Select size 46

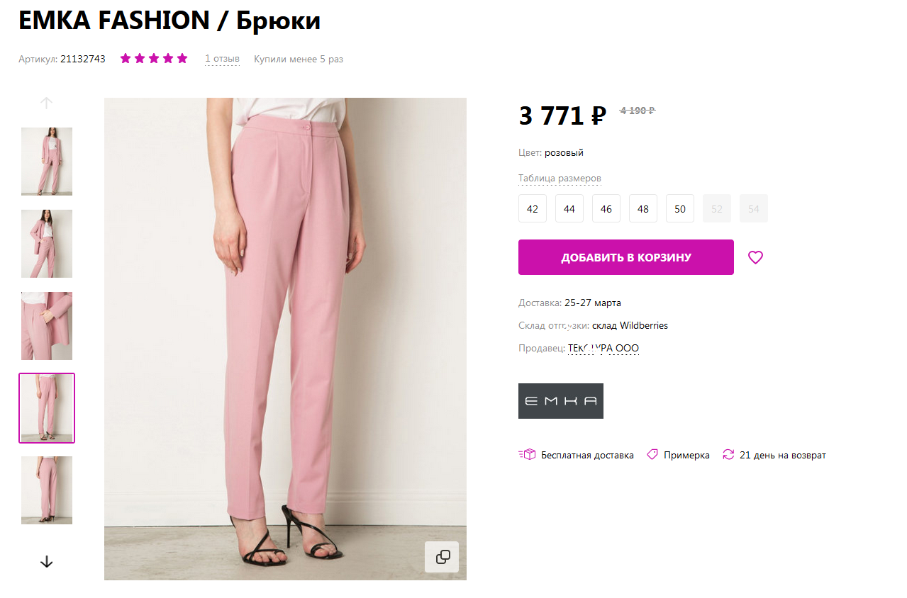click(606, 209)
